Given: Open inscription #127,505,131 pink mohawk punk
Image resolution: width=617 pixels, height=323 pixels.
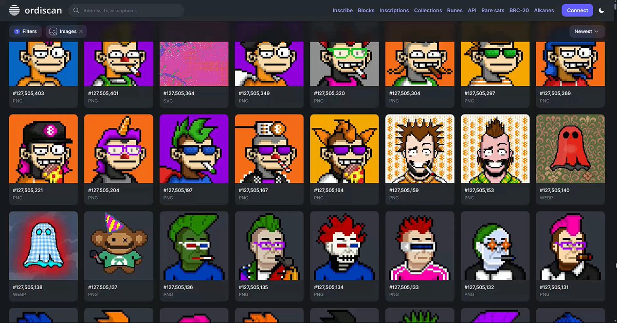Looking at the screenshot, I should [x=570, y=245].
